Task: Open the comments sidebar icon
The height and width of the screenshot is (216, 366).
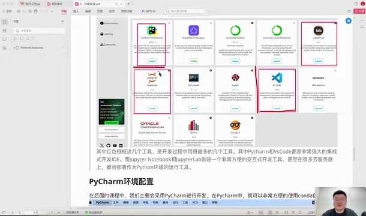Action: 4,39
